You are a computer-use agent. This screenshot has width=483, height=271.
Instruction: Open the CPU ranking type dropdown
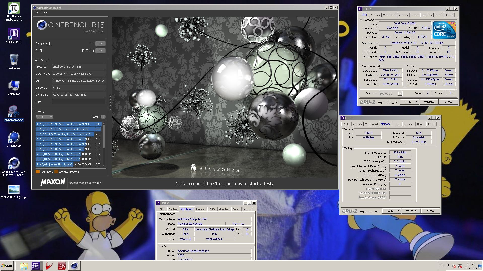pos(45,117)
